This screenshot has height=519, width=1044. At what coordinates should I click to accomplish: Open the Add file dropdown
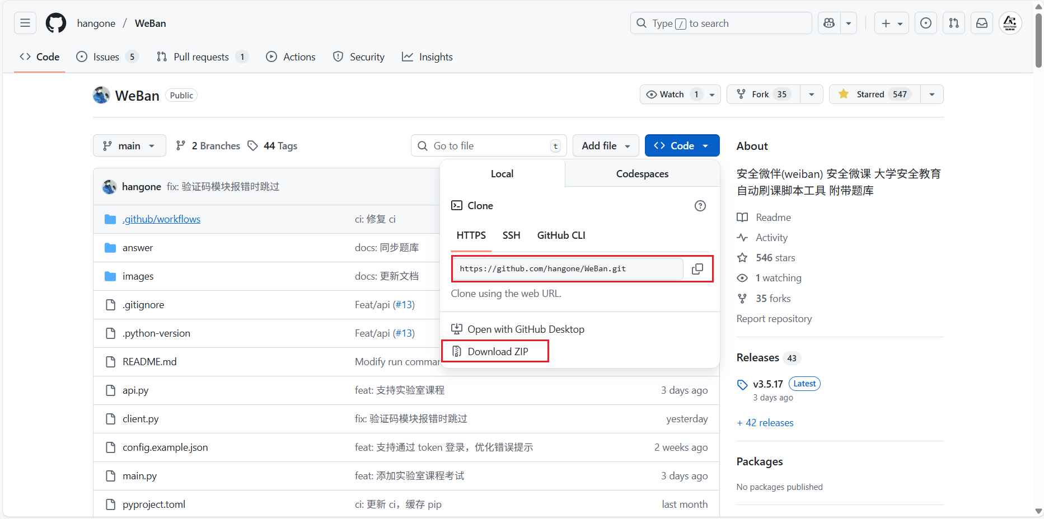click(606, 146)
